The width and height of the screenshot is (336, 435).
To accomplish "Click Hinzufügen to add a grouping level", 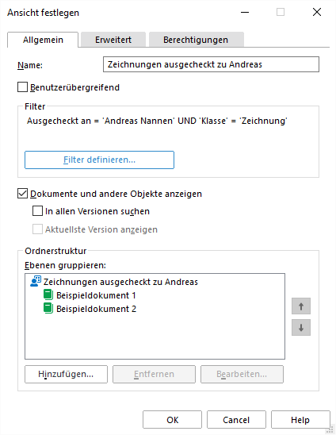I will pos(66,374).
